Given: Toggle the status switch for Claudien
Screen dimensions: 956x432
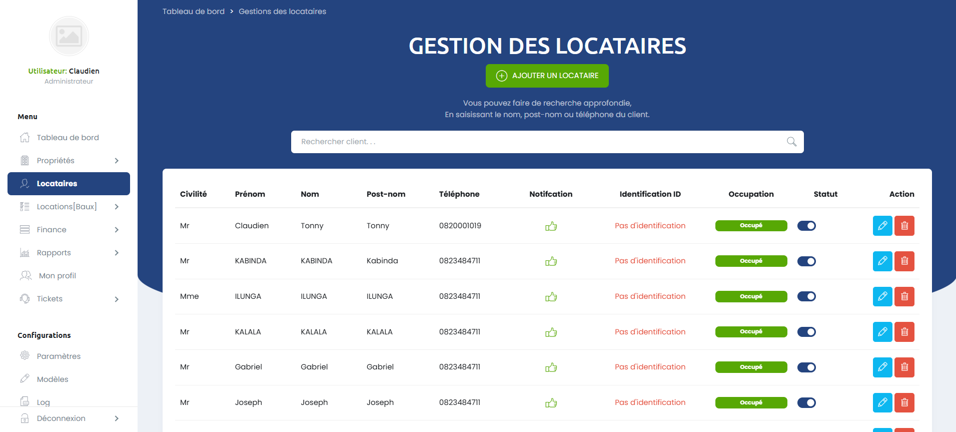Looking at the screenshot, I should pos(806,226).
